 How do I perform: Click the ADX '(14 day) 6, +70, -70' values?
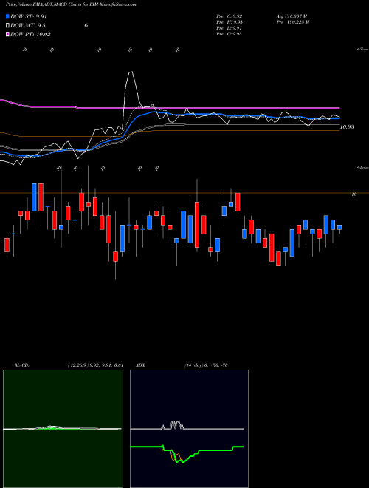click(206, 365)
